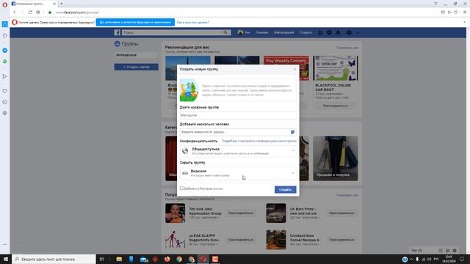This screenshot has width=470, height=264.
Task: Open profile link in Facebook header
Action: [x=244, y=32]
